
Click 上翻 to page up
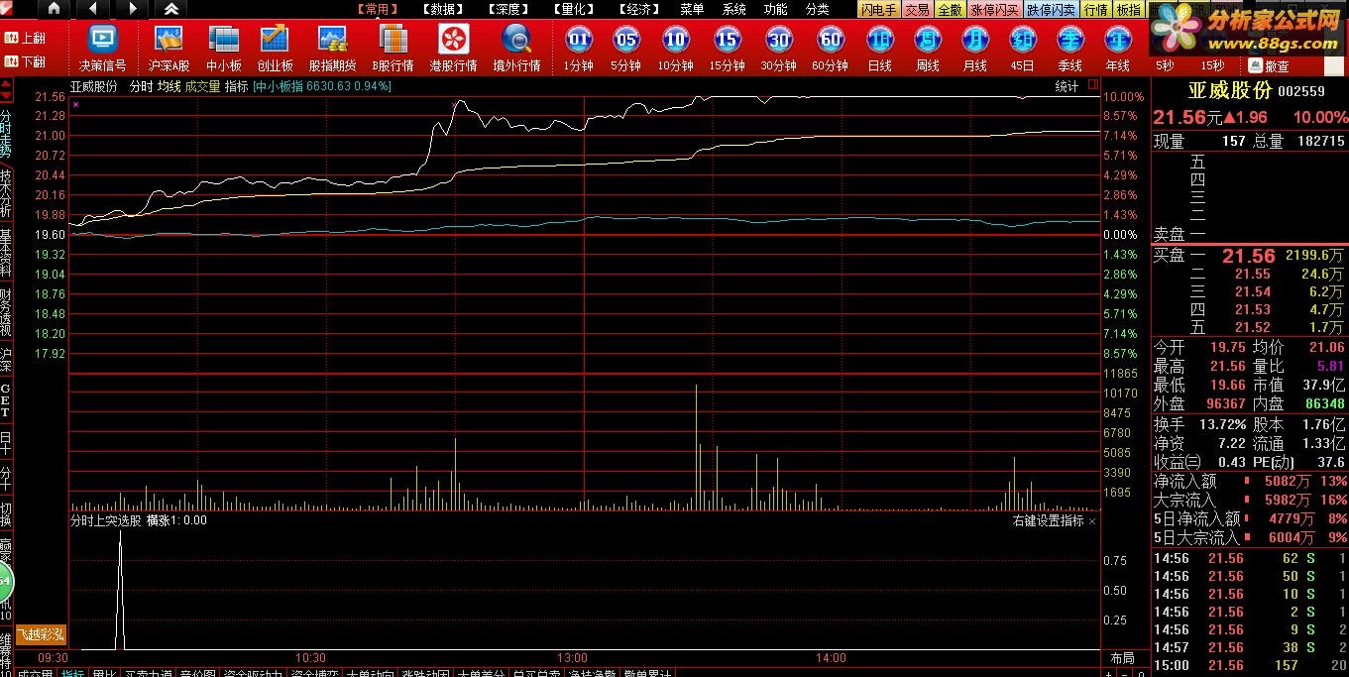[x=25, y=38]
